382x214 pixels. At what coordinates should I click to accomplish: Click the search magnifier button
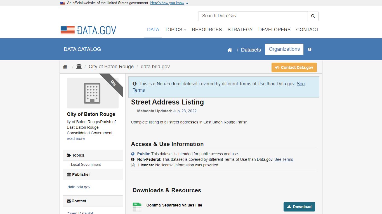(313, 16)
